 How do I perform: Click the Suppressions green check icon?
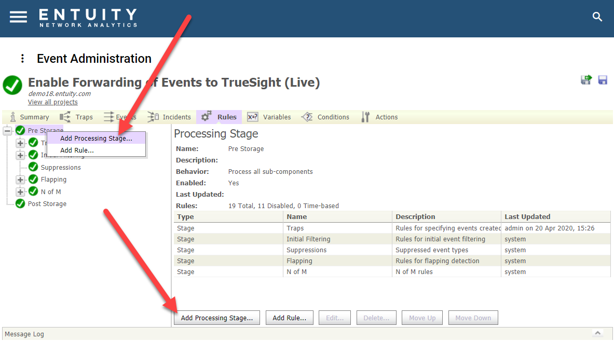tap(33, 167)
